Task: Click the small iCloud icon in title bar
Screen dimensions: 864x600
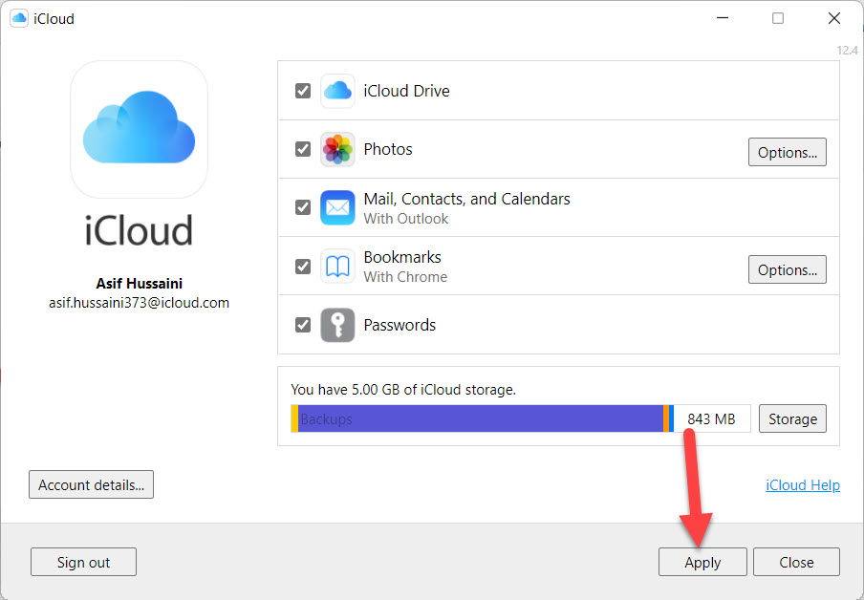Action: (18, 18)
